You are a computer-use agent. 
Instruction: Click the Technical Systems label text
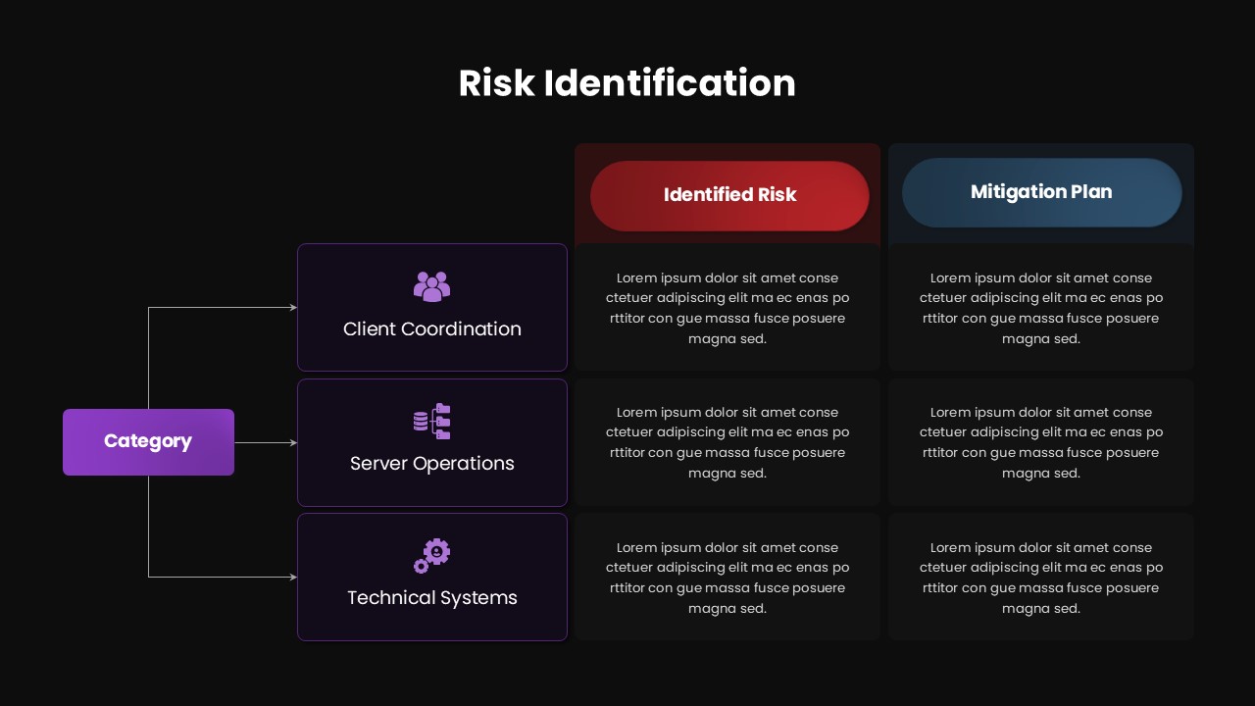tap(432, 598)
